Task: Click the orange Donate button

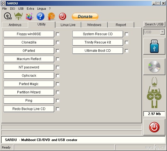Action: tap(85, 17)
